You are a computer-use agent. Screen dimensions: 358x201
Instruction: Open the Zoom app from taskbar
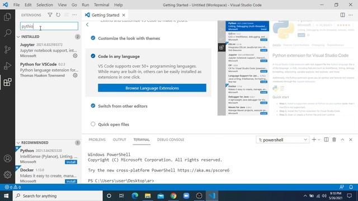point(186,196)
